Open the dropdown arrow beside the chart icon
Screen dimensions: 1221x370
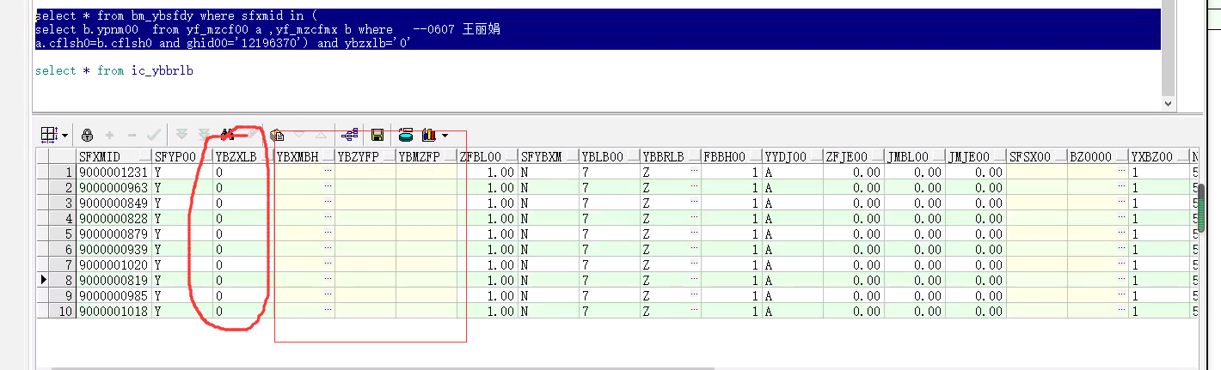(x=445, y=136)
